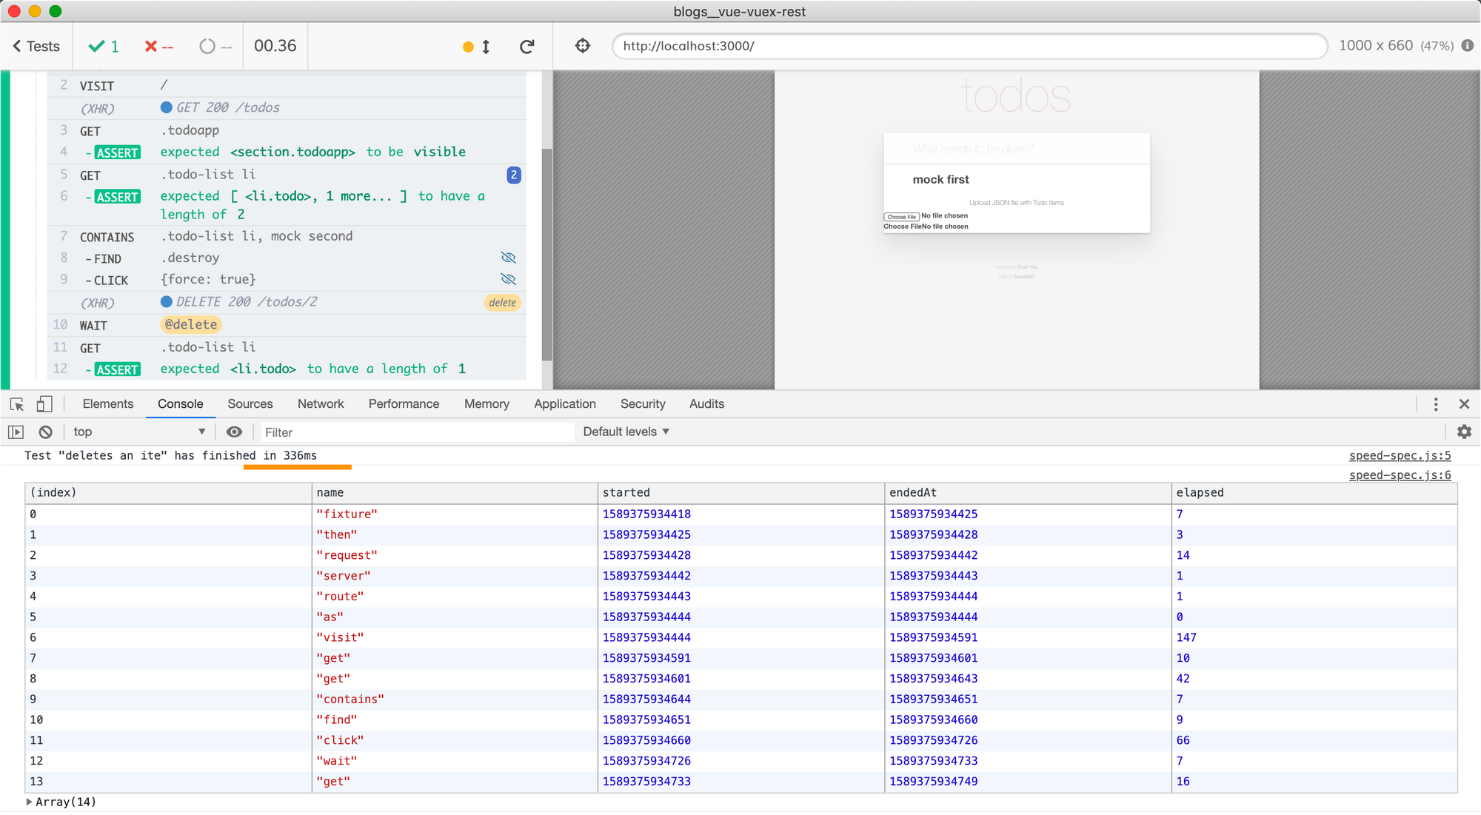Switch to the Network tab
The height and width of the screenshot is (815, 1481).
pyautogui.click(x=321, y=404)
